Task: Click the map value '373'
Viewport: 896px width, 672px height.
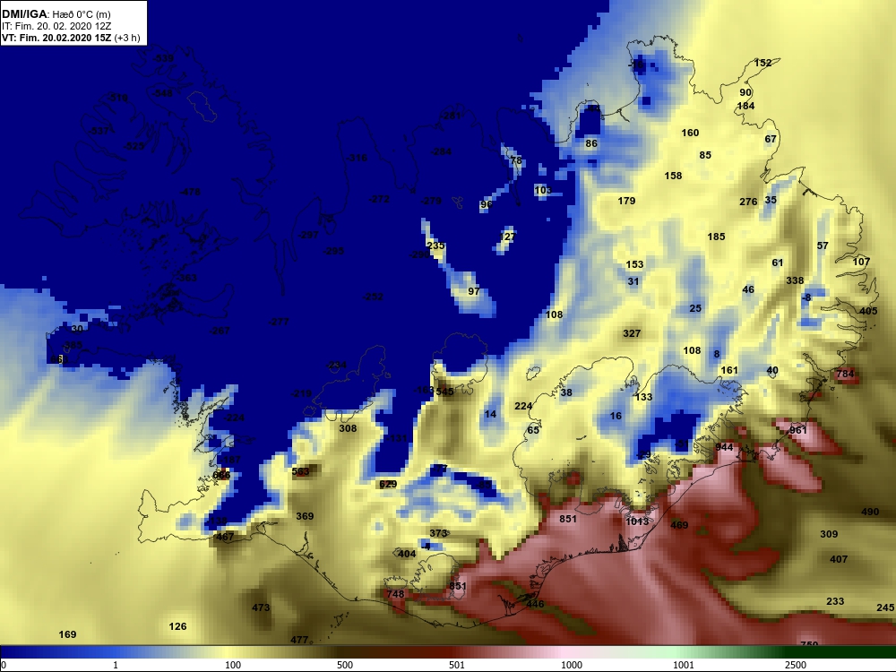Action: (438, 533)
